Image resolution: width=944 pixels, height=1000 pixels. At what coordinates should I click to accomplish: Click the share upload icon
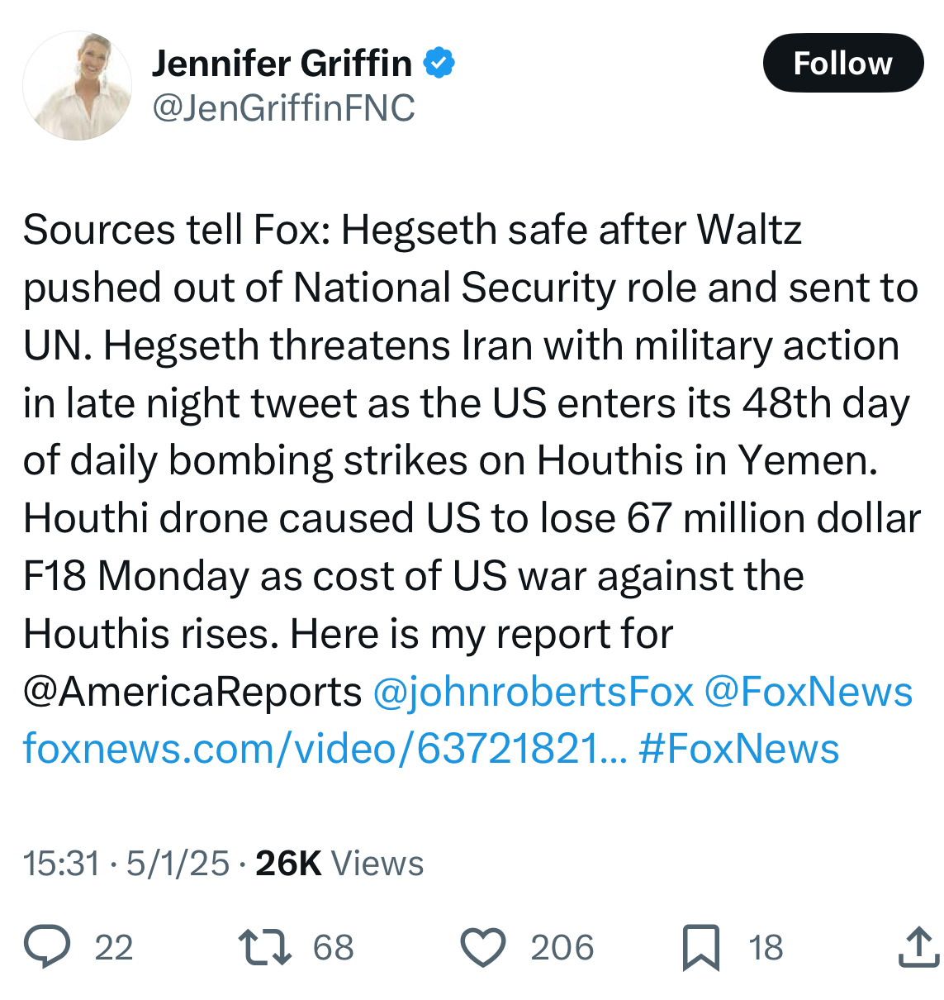918,947
